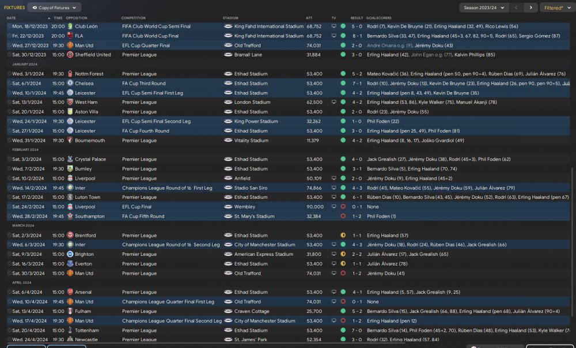Click the Arsenal club badge
576x348 pixels.
(70, 292)
